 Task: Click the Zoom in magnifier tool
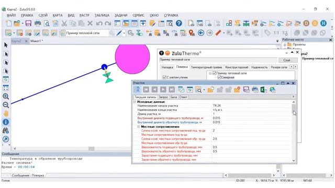pyautogui.click(x=6, y=96)
